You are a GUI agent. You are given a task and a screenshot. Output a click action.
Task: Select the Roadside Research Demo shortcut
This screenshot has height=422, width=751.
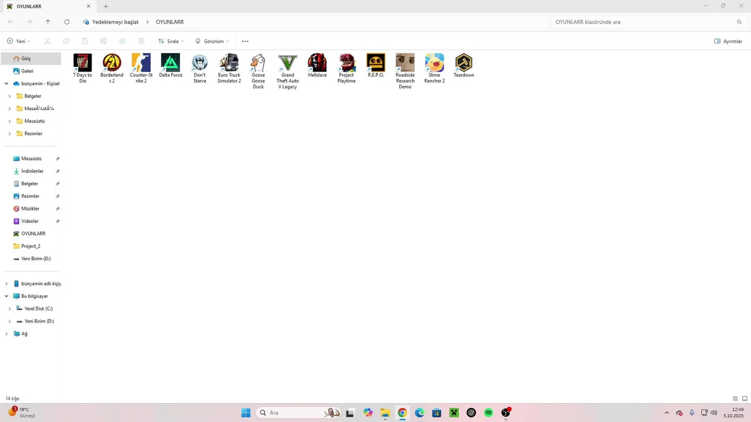coord(405,72)
